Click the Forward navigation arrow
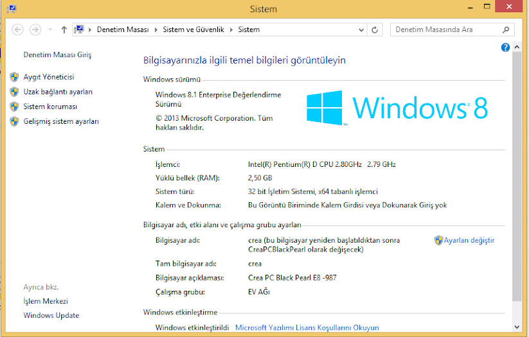Viewport: 529px width, 337px height. point(35,30)
